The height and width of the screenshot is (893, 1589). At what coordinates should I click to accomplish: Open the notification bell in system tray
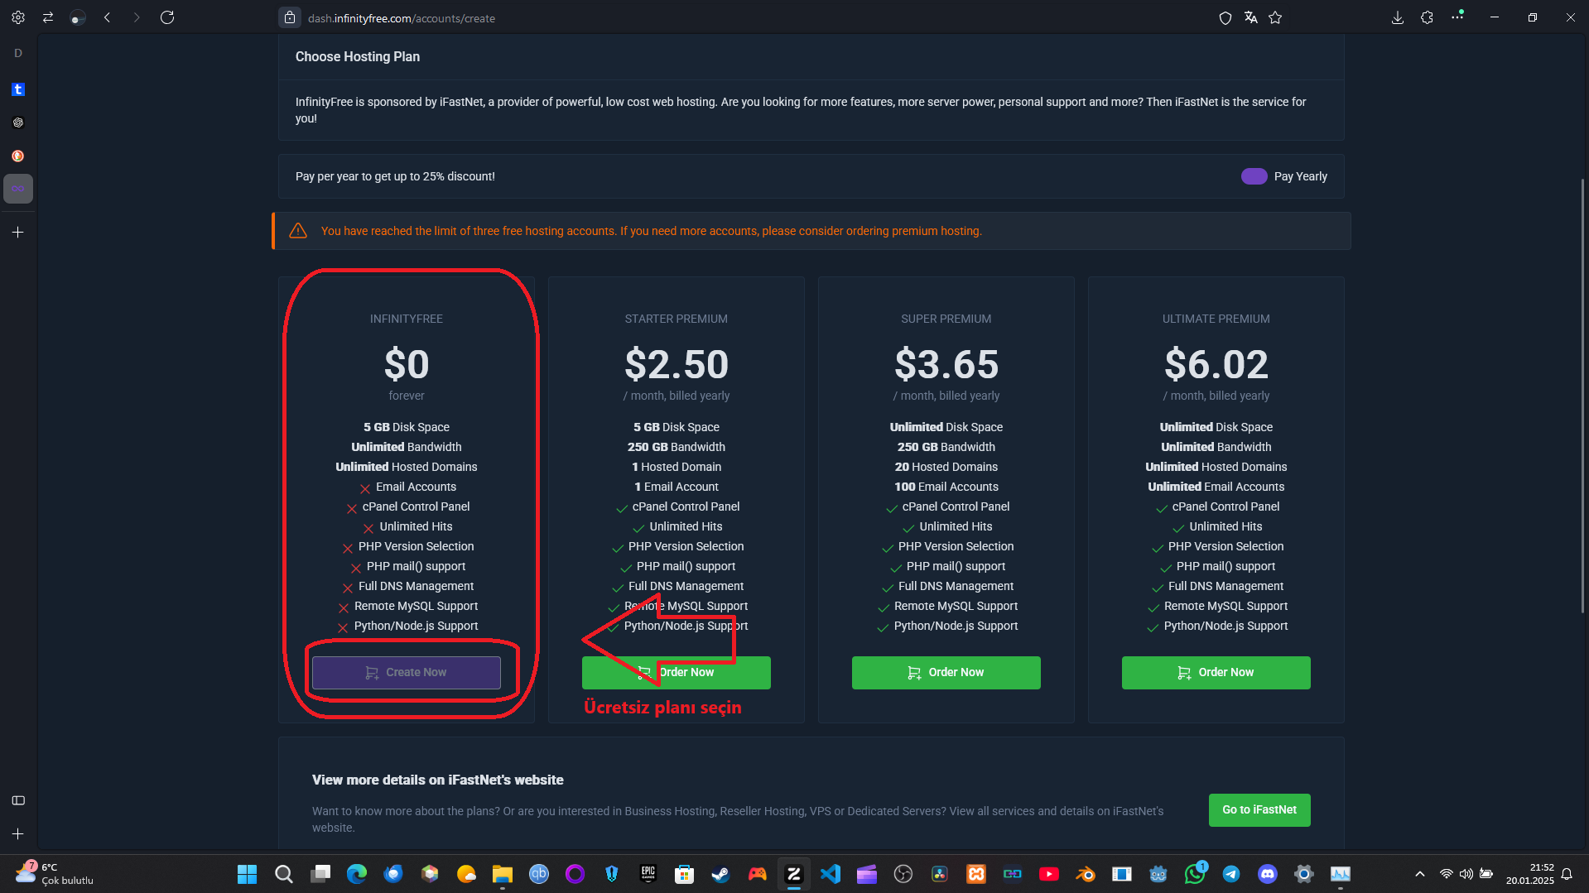coord(1567,874)
